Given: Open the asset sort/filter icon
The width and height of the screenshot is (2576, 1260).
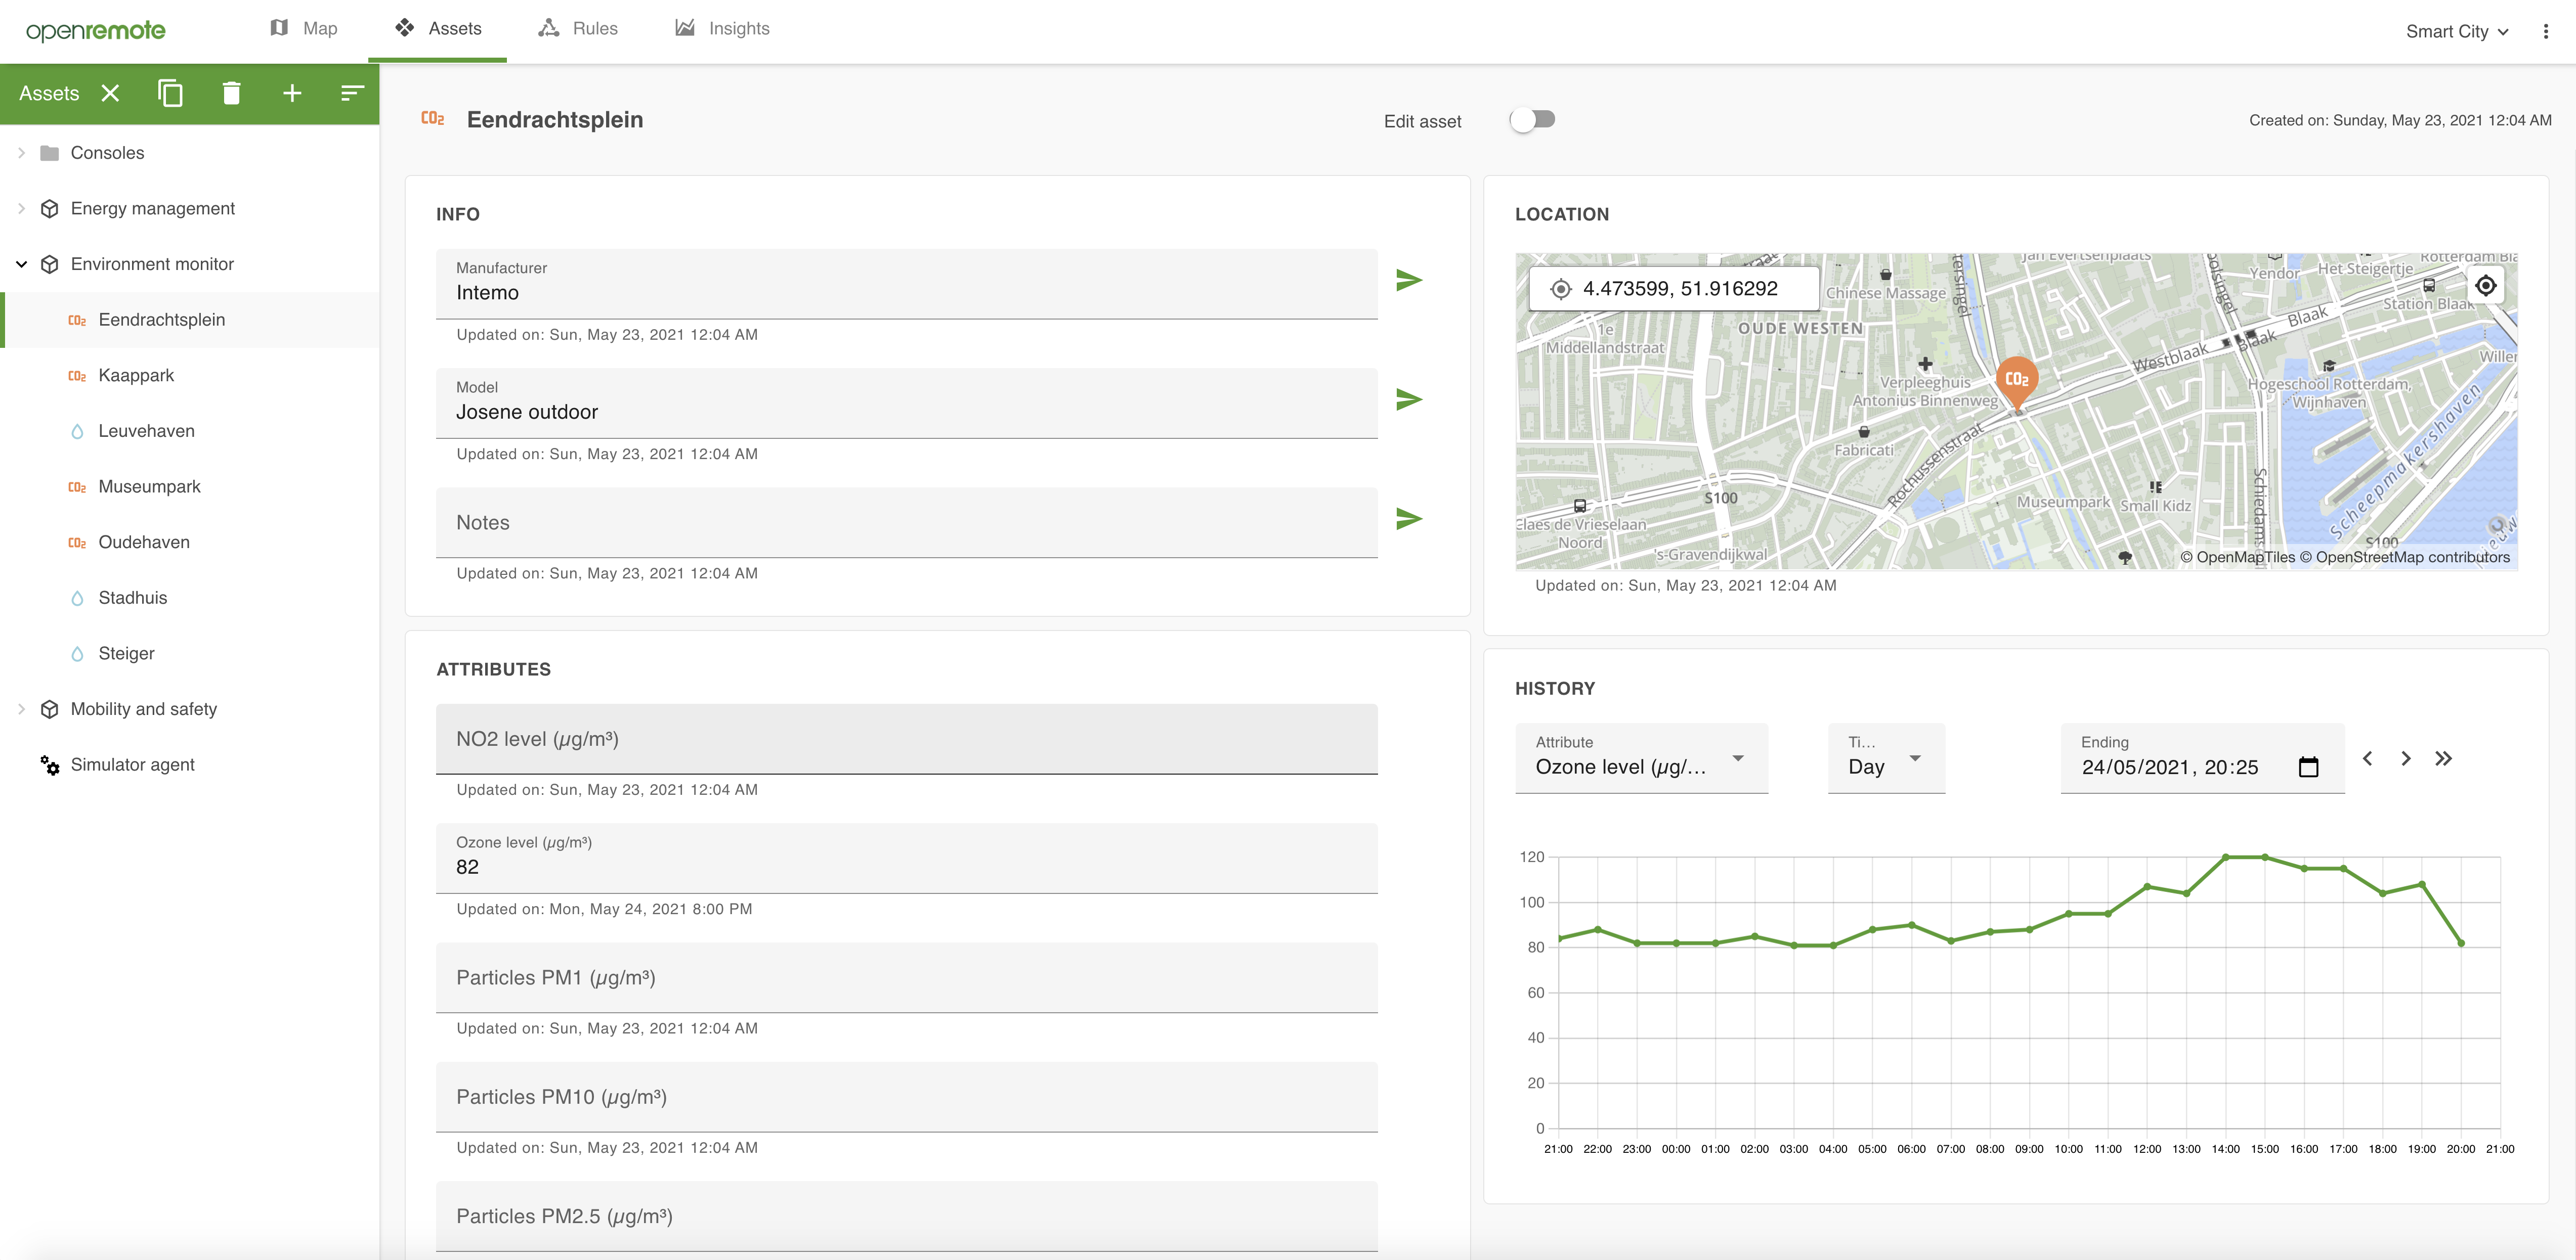Looking at the screenshot, I should pos(352,93).
